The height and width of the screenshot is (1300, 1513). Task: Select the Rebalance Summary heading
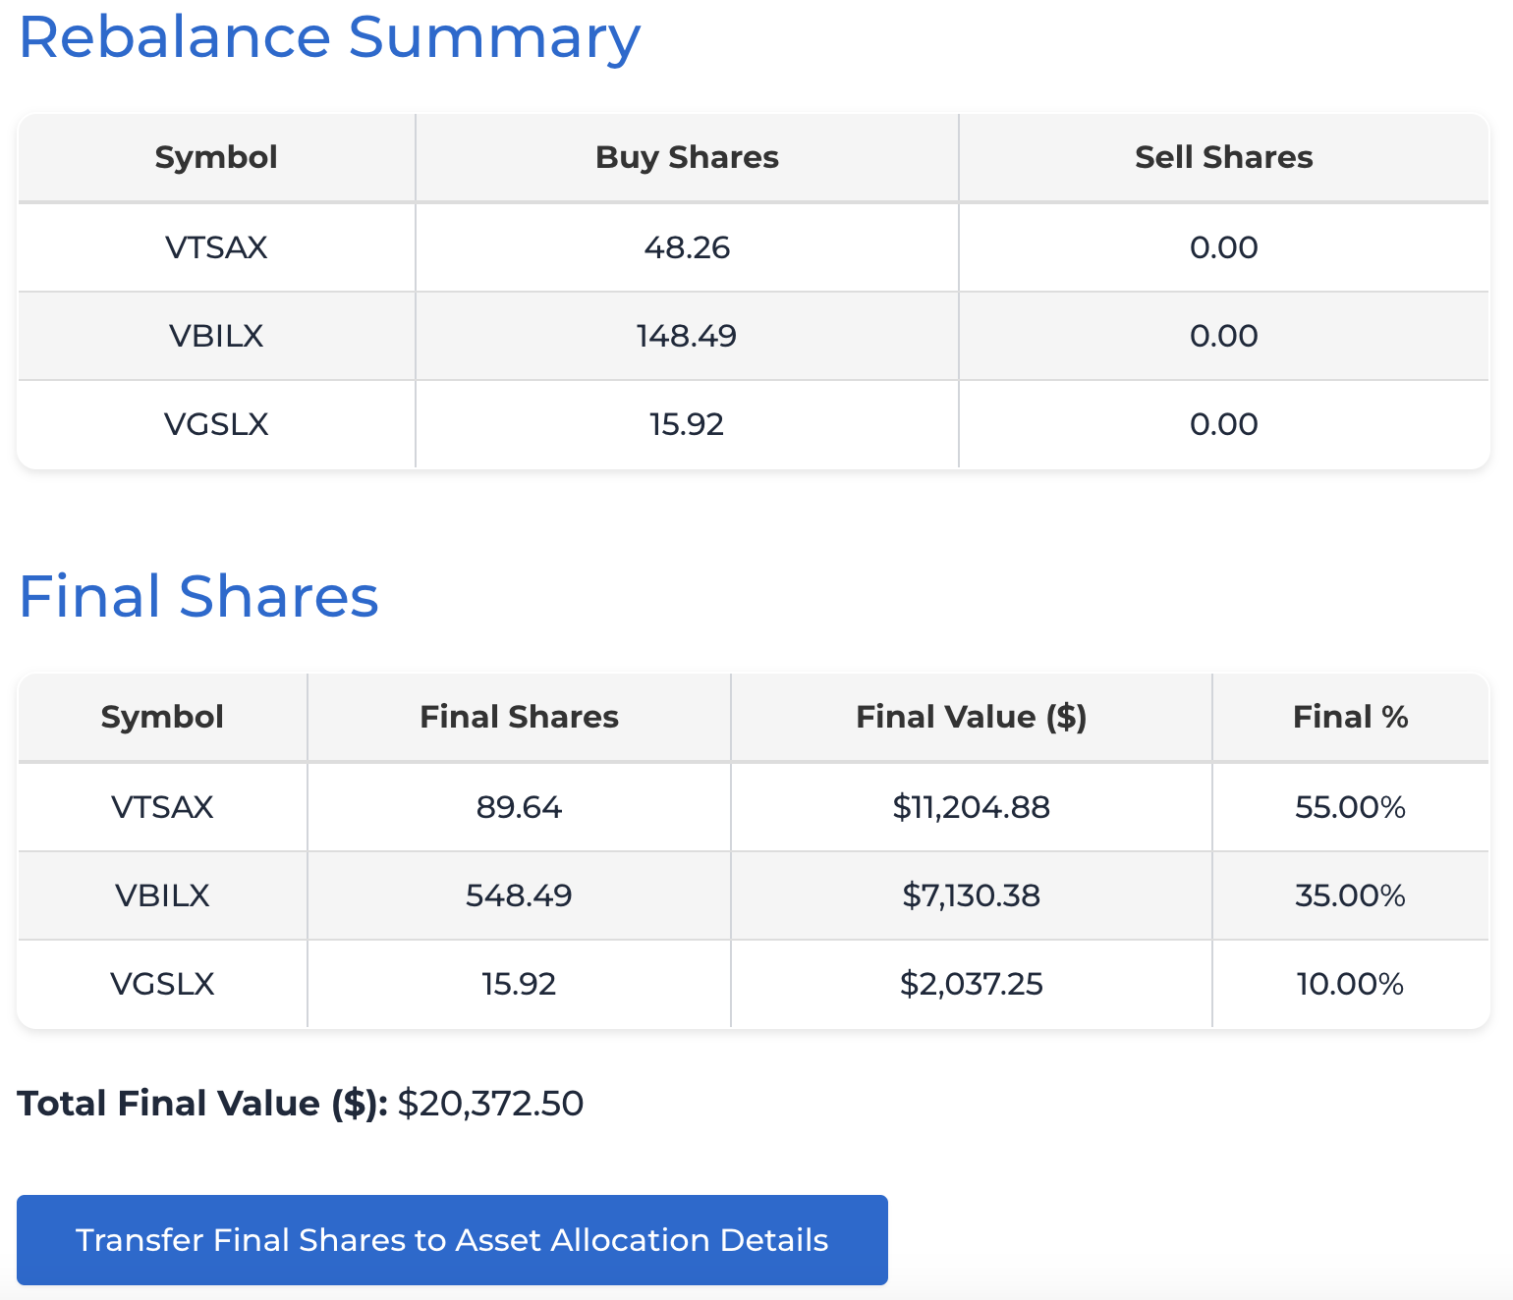point(329,37)
